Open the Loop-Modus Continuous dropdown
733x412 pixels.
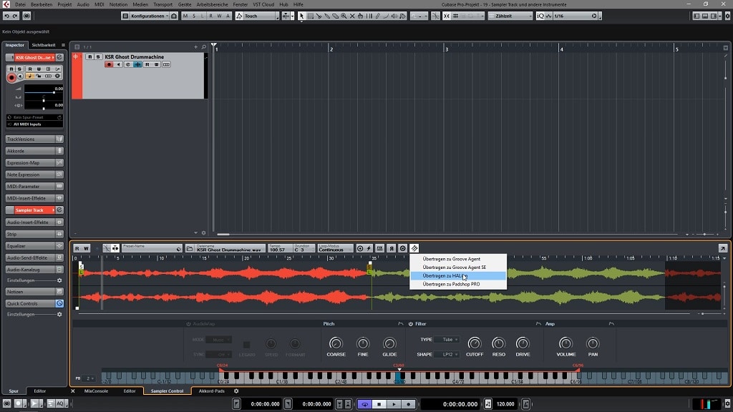pyautogui.click(x=335, y=248)
